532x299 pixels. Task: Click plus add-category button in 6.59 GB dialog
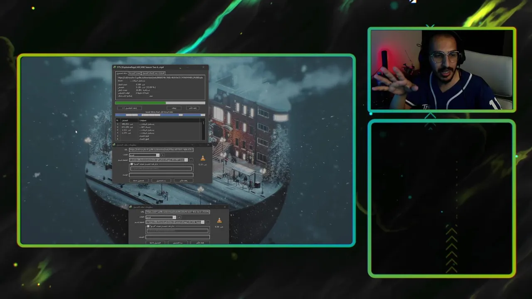click(x=179, y=217)
